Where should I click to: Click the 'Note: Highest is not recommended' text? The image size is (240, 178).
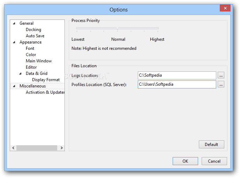(104, 48)
